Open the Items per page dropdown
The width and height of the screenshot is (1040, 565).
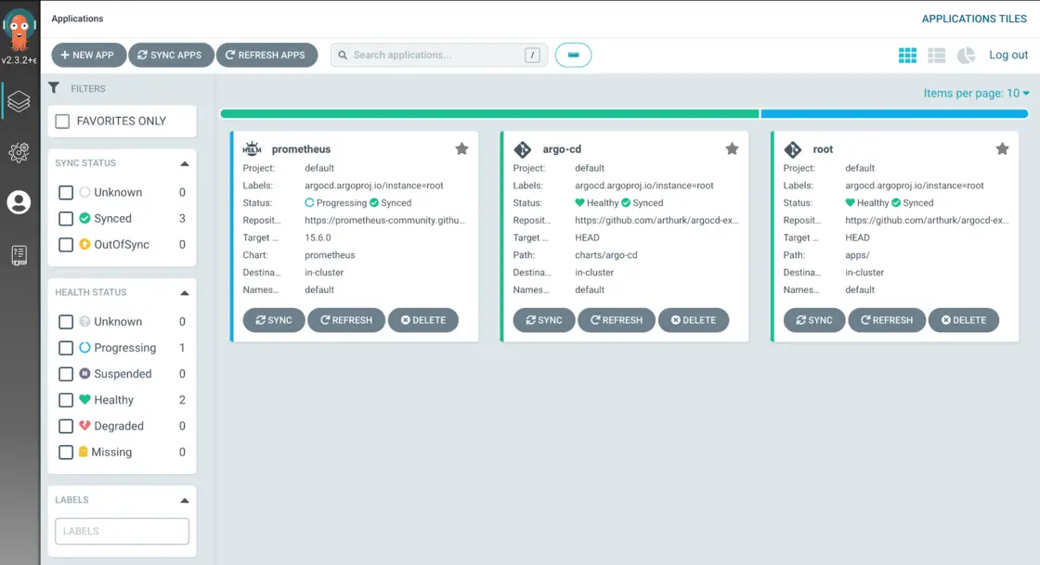coord(976,93)
